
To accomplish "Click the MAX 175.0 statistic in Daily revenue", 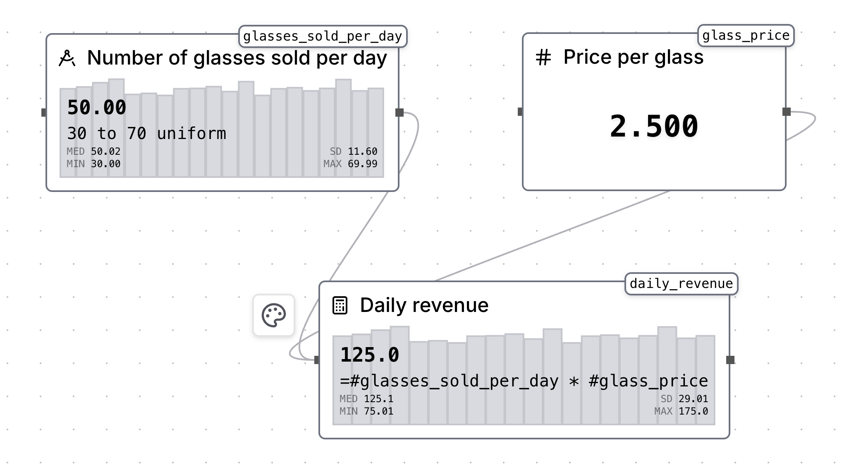I will coord(681,411).
